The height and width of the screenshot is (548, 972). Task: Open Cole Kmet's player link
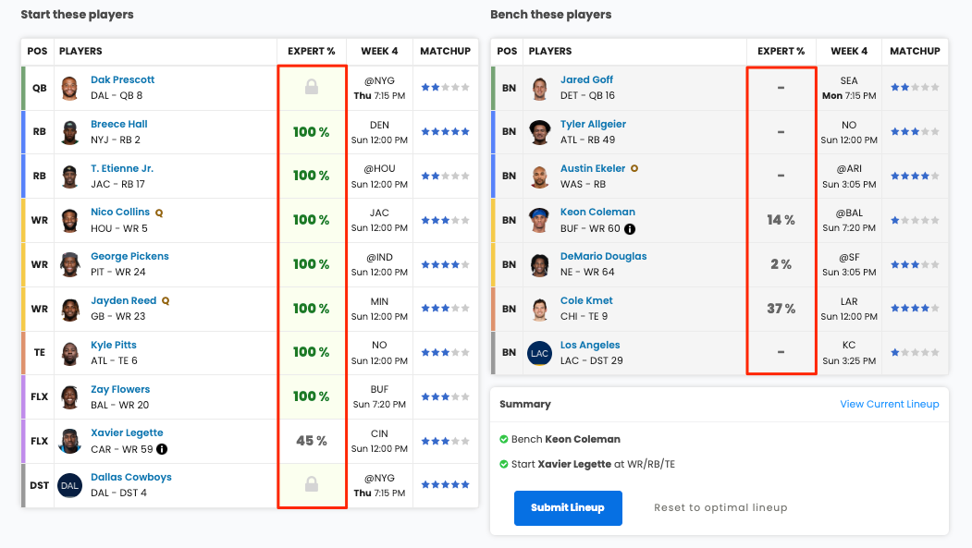tap(586, 301)
